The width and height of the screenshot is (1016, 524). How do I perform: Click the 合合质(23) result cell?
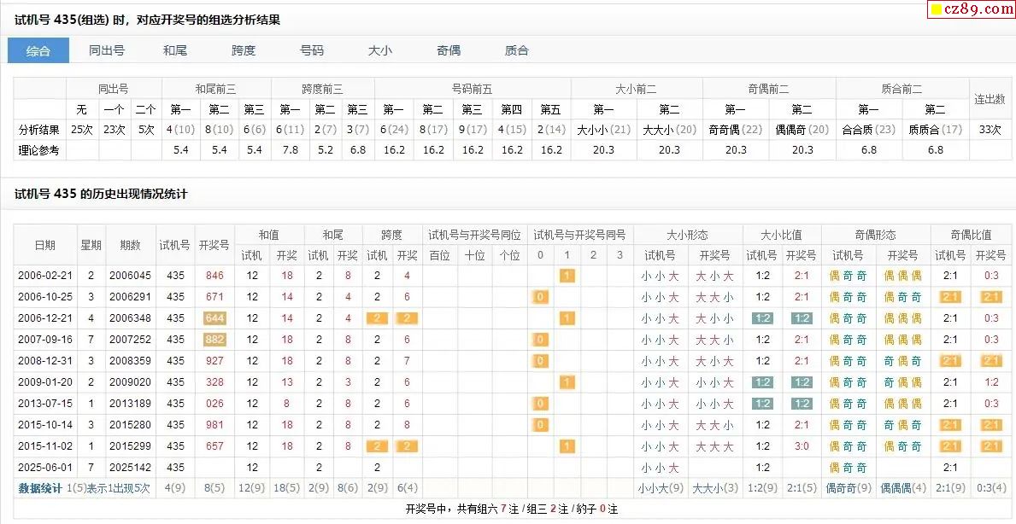coord(868,130)
